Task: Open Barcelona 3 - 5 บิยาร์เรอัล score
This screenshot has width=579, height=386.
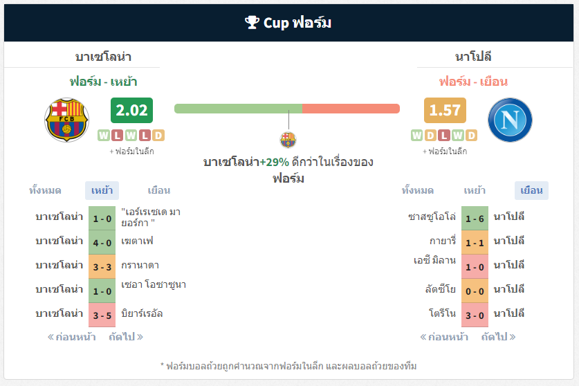Action: (x=102, y=315)
